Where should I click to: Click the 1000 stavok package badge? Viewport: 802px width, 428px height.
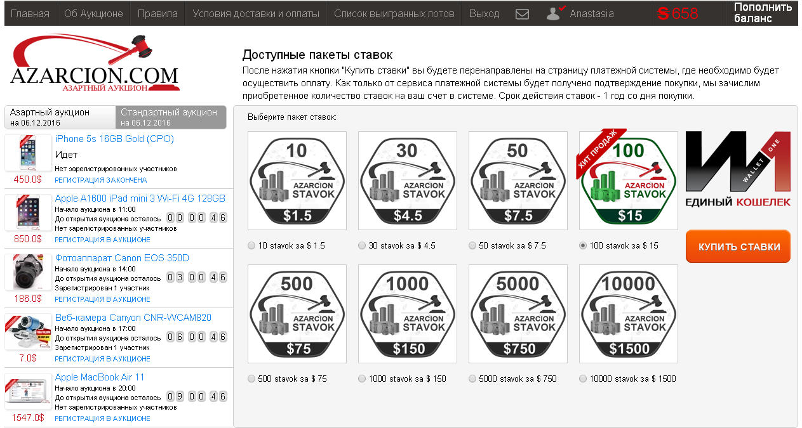[408, 313]
